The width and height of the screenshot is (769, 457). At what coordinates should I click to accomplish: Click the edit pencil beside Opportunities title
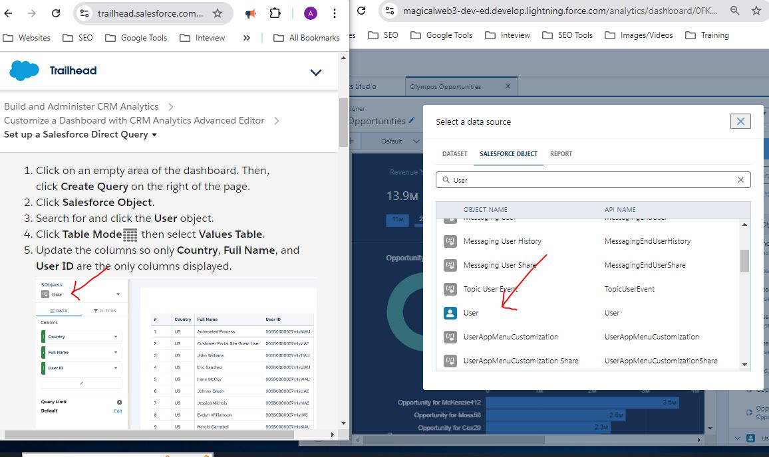point(412,120)
